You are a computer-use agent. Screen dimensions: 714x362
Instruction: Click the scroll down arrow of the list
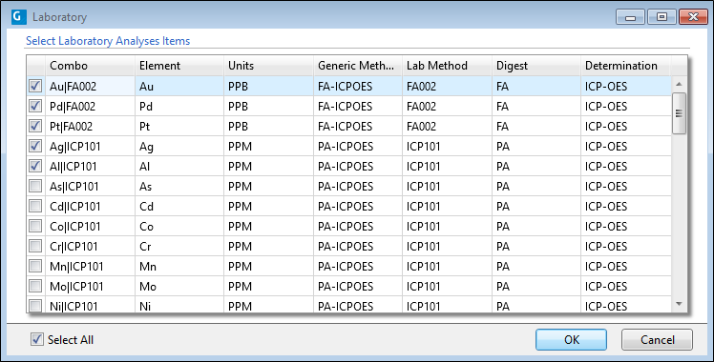pos(679,304)
